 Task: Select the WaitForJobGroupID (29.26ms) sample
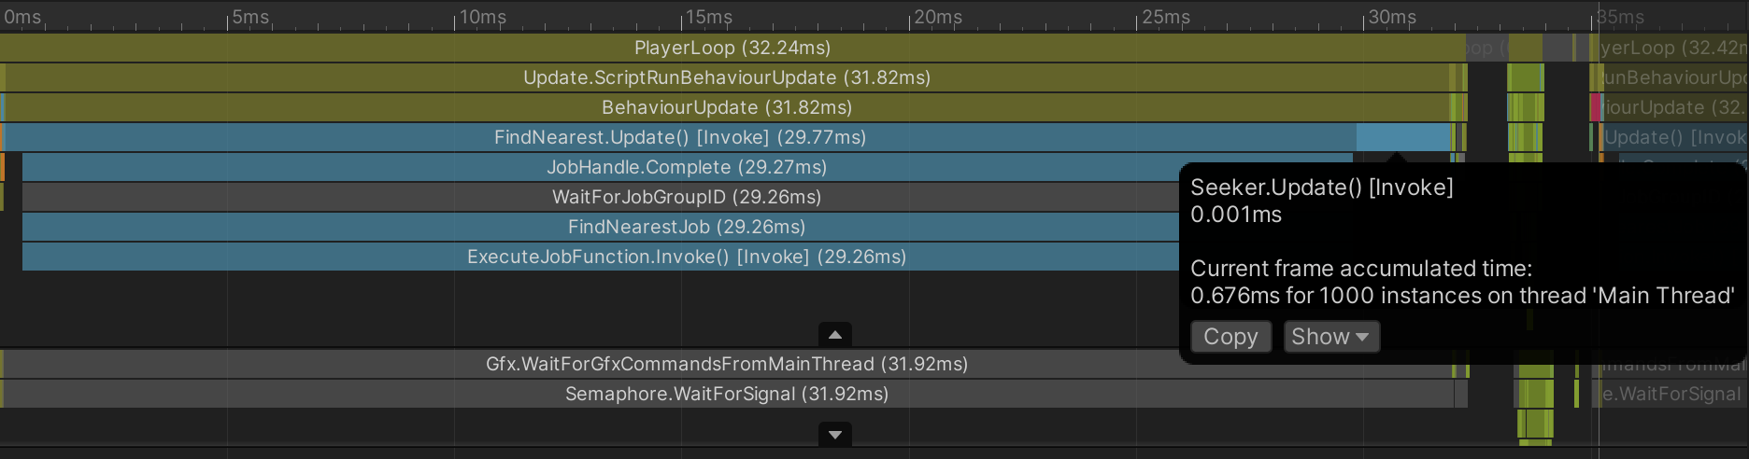tap(686, 197)
